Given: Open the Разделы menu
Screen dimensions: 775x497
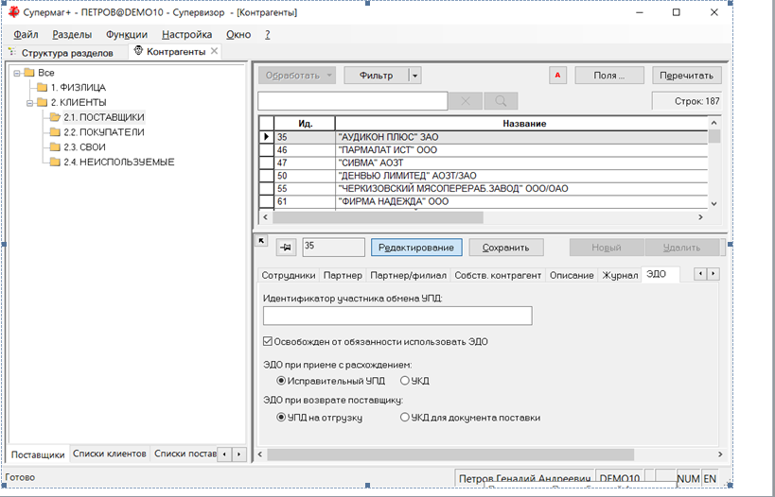Looking at the screenshot, I should (72, 35).
